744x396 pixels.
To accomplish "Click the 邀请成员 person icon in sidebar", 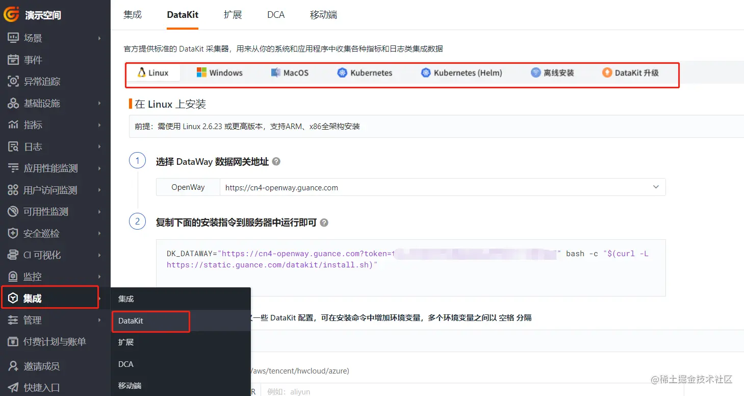I will 13,366.
